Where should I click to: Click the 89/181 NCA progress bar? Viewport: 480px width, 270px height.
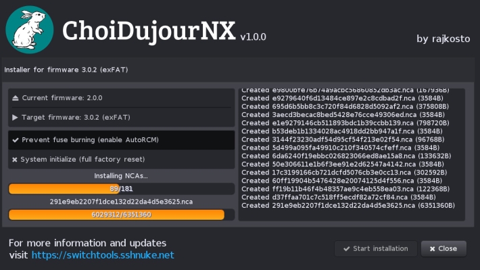[122, 189]
